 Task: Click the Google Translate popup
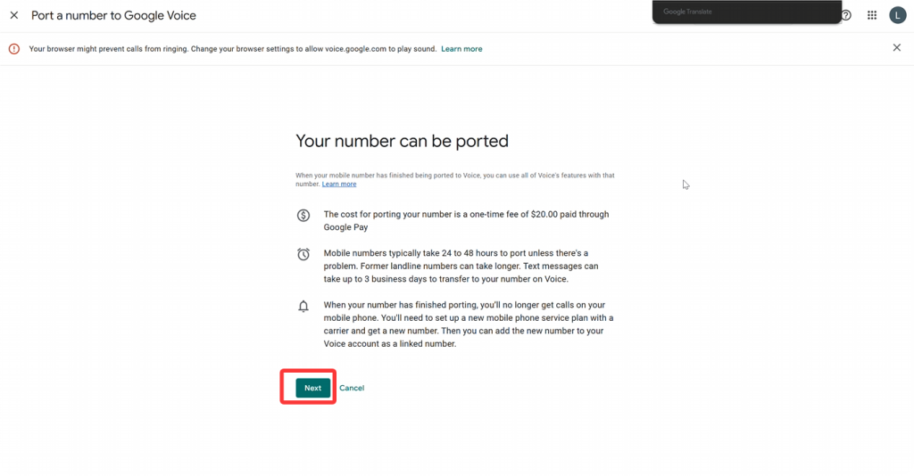coord(747,12)
